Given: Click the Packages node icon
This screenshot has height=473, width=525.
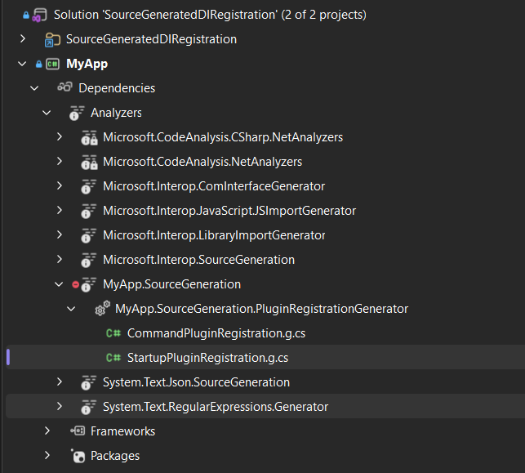Looking at the screenshot, I should (x=78, y=456).
